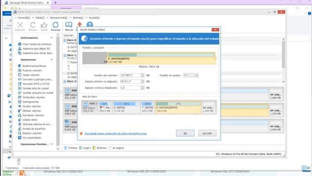
Task: Click the Volumen column header
Action: [68, 35]
